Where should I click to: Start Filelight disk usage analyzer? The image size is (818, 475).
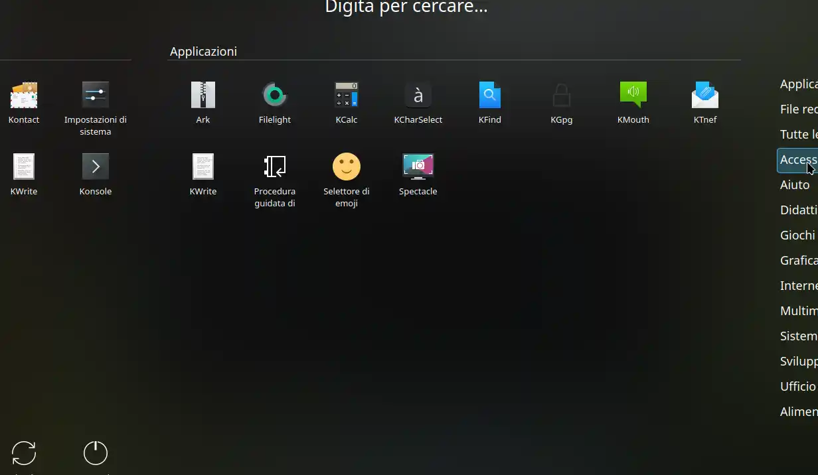[274, 100]
